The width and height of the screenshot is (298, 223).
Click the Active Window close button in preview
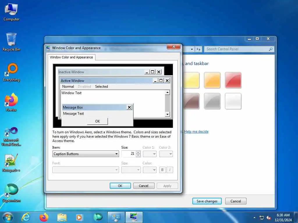[x=167, y=81]
